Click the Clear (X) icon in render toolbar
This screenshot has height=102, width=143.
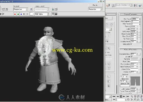3,14
